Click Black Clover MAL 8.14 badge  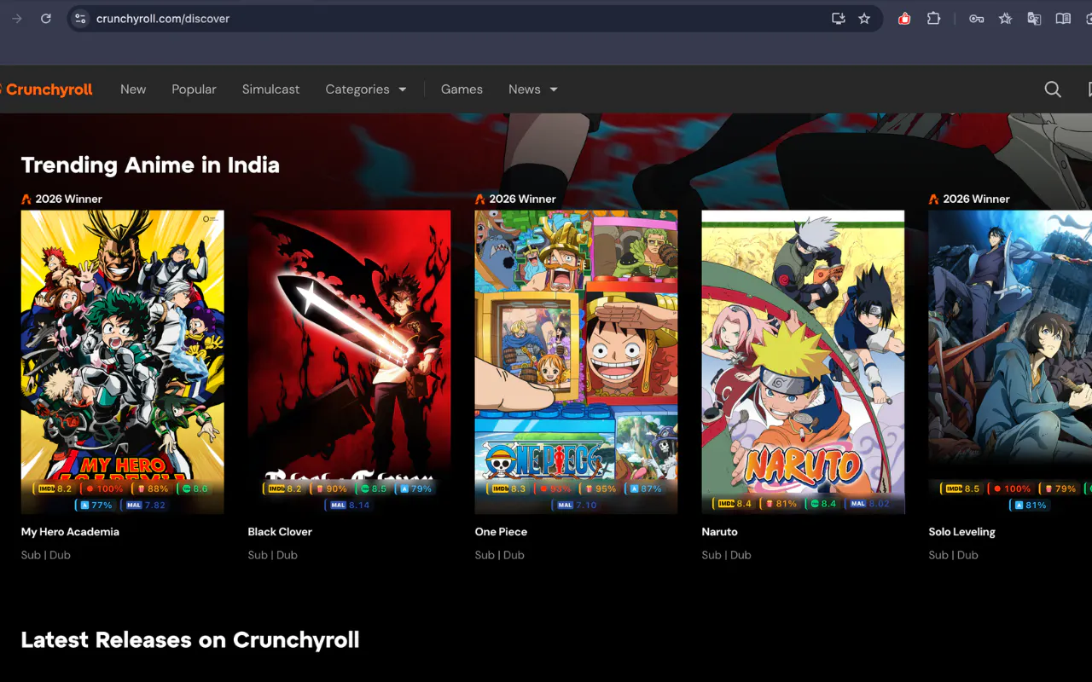(x=349, y=506)
